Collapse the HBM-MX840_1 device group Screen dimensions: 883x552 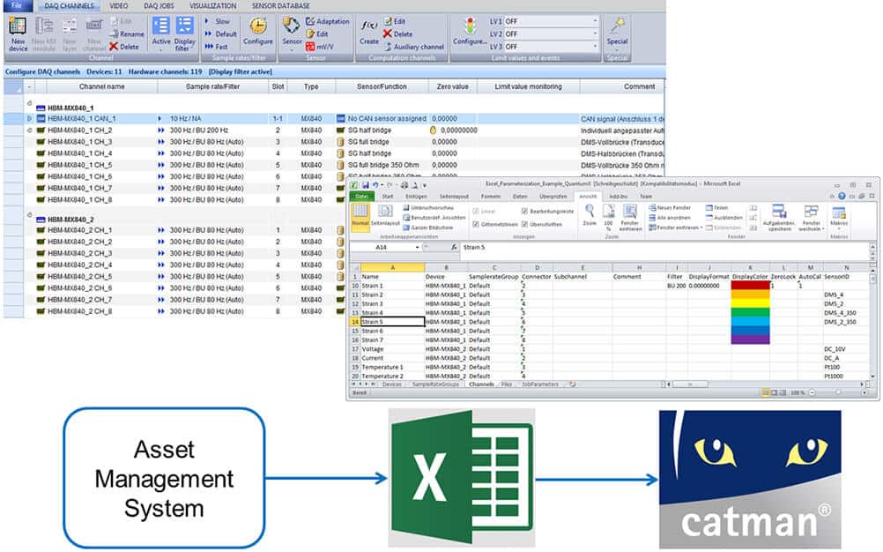(29, 104)
